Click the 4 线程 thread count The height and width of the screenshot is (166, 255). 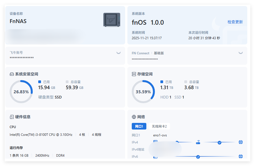[97, 135]
